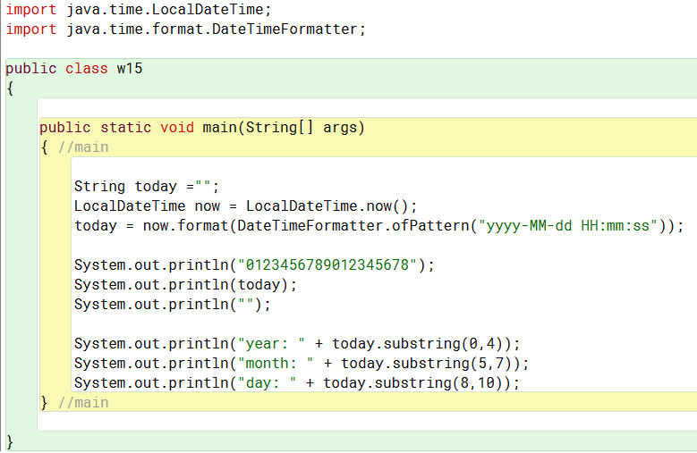Click the class closing curly brace
The image size is (697, 453).
10,442
